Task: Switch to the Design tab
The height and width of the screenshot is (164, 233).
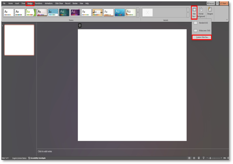Action: pyautogui.click(x=30, y=3)
